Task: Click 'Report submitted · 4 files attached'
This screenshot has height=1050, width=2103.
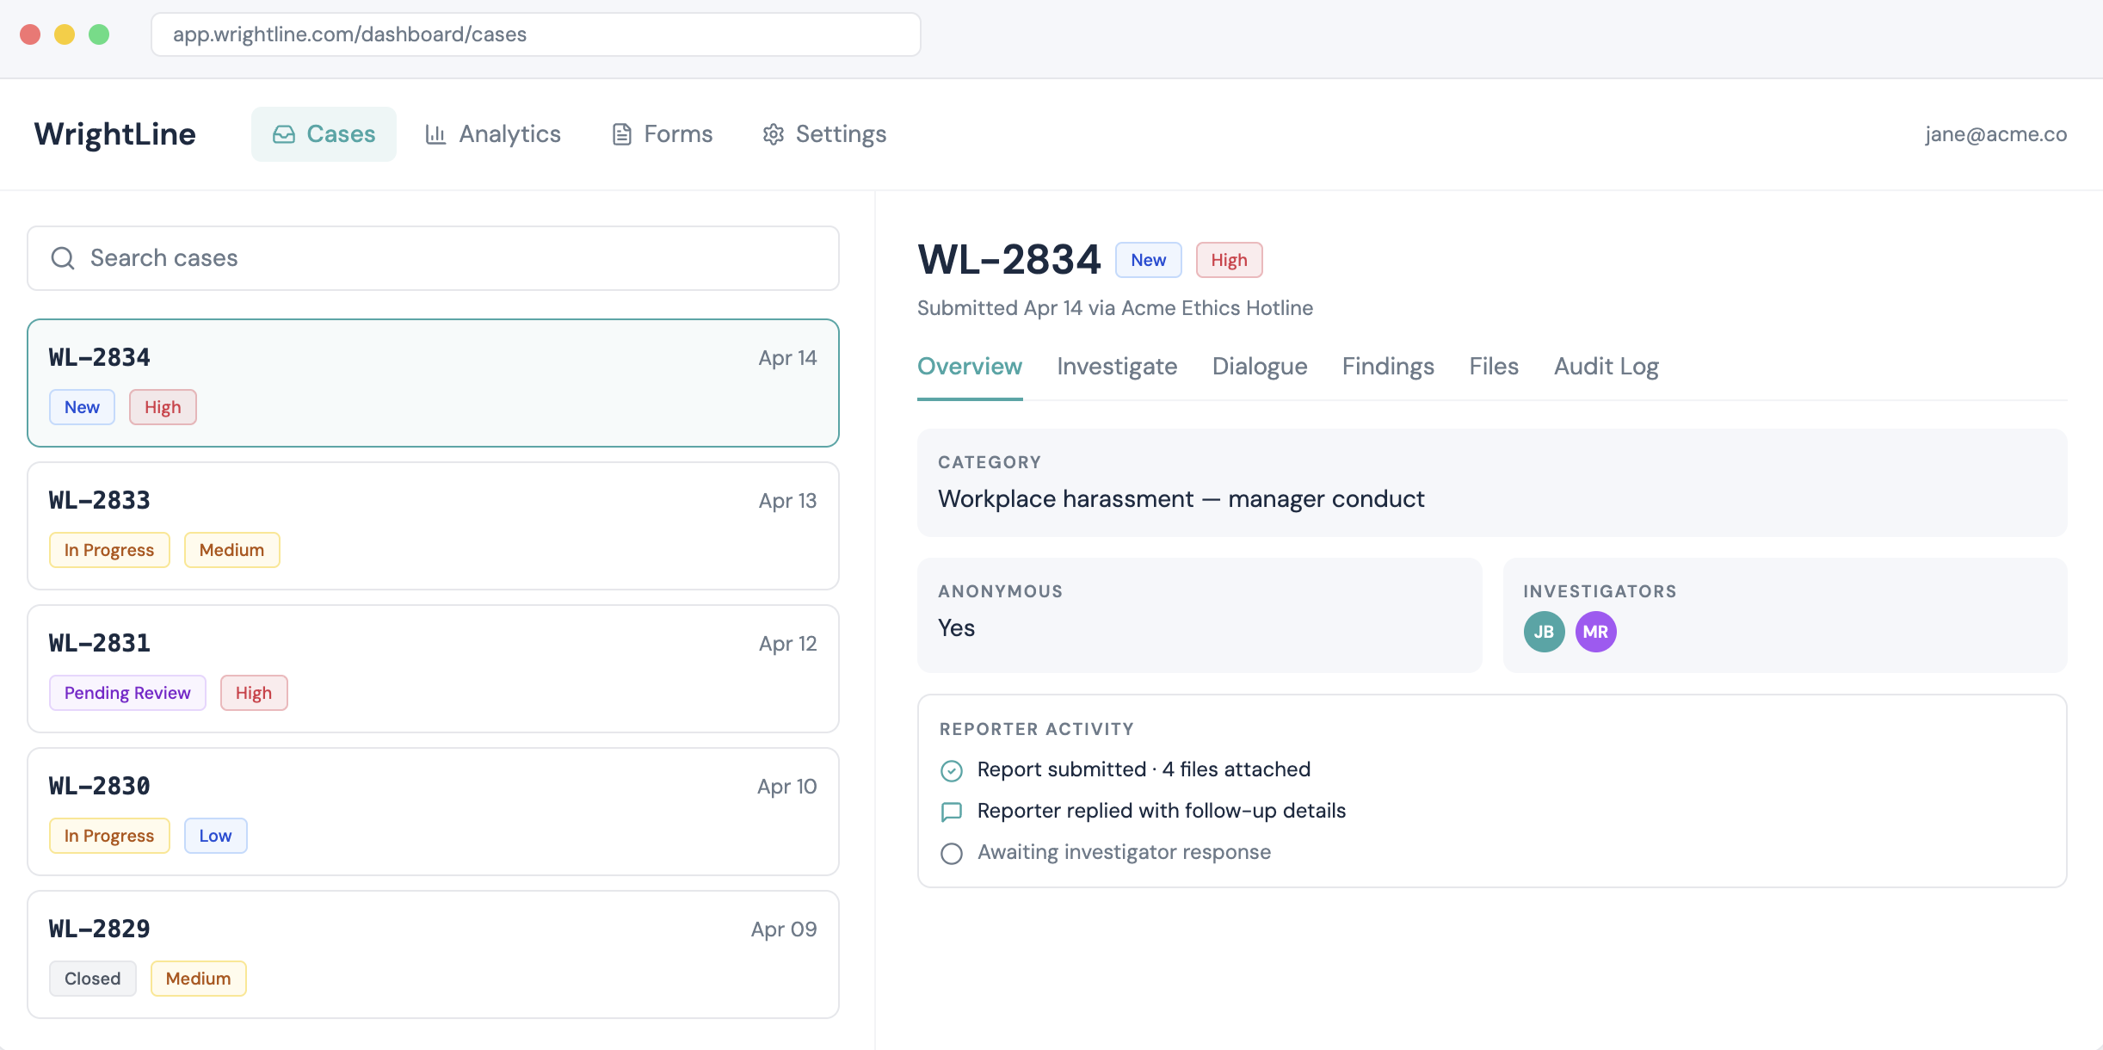Action: [1144, 769]
